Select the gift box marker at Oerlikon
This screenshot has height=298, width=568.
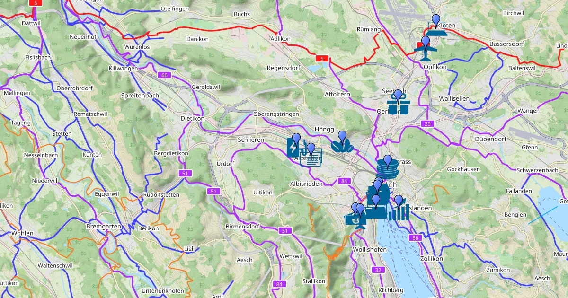[398, 102]
